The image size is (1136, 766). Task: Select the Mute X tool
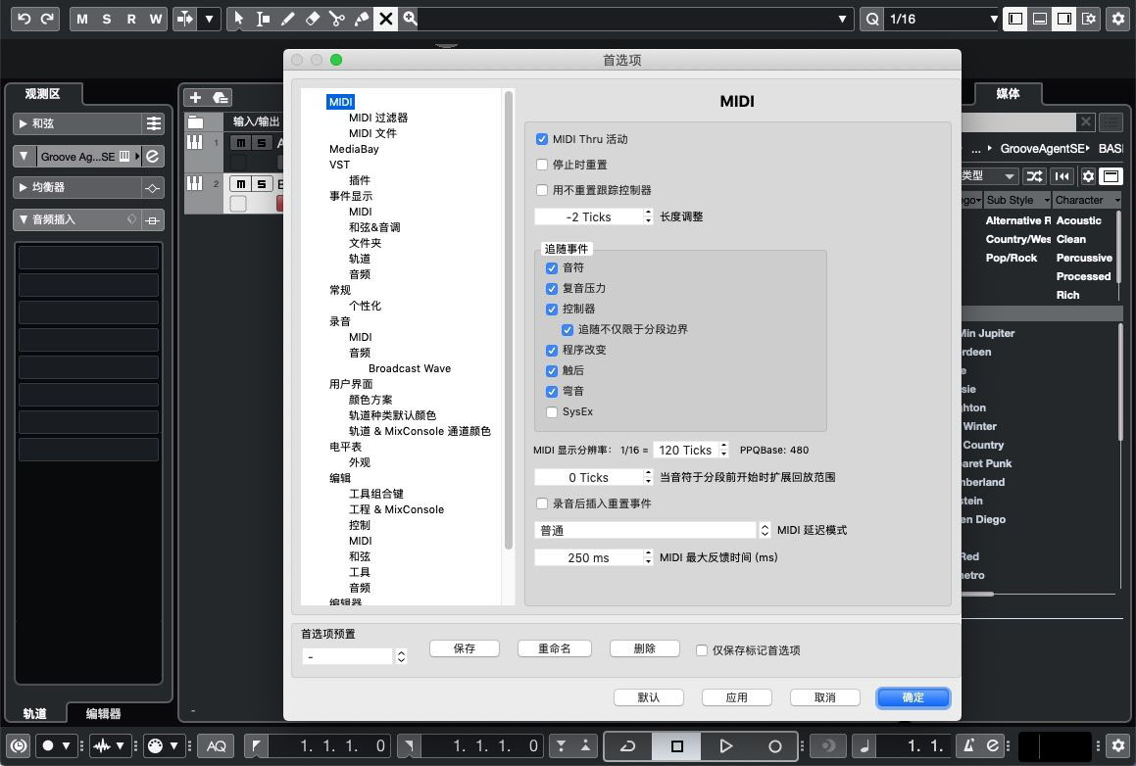click(385, 19)
